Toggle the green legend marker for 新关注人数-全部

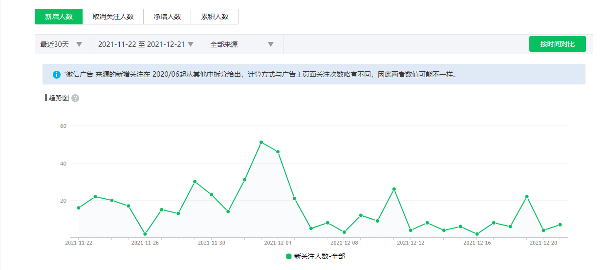(289, 256)
